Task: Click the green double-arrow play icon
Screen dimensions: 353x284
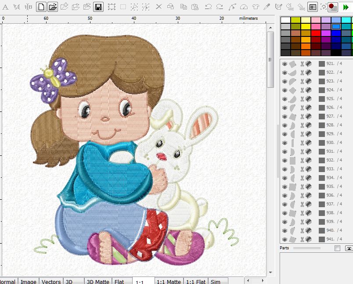Action: [x=346, y=7]
